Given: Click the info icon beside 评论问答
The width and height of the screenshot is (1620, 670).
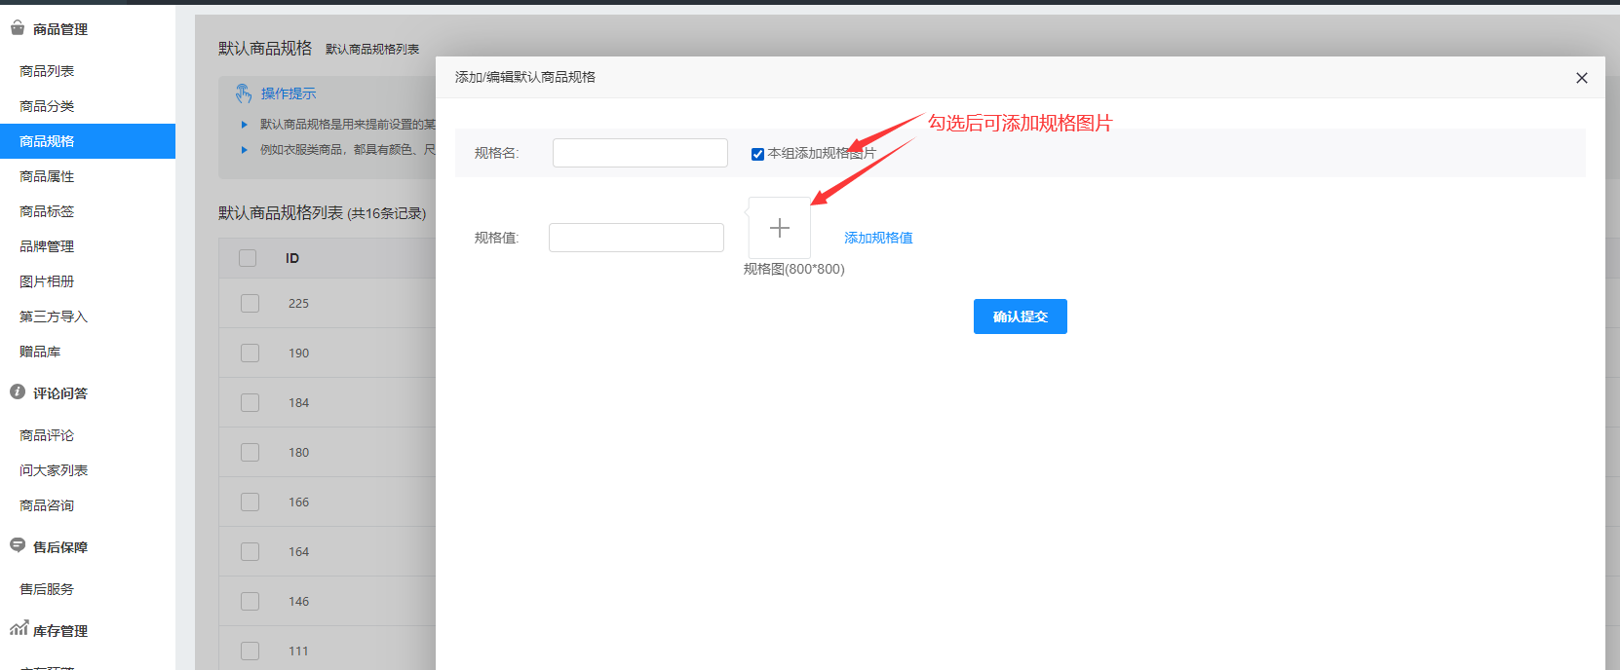Looking at the screenshot, I should [18, 391].
